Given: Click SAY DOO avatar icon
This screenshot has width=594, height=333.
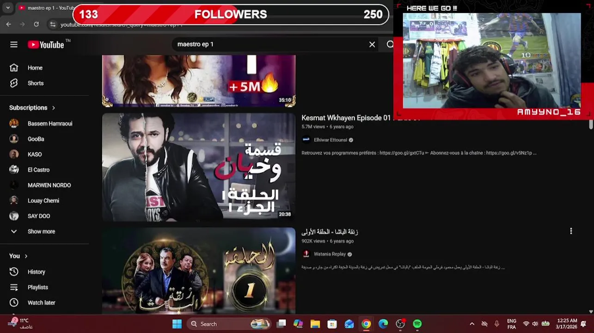Looking at the screenshot, I should [x=14, y=216].
